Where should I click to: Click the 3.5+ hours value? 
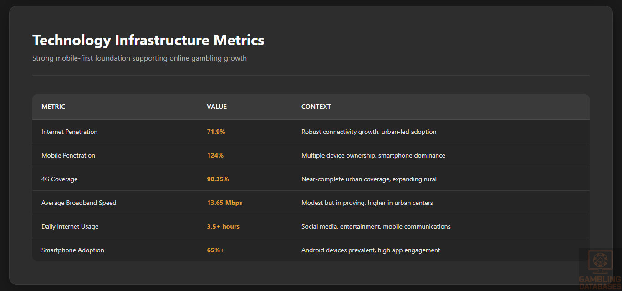pos(223,226)
